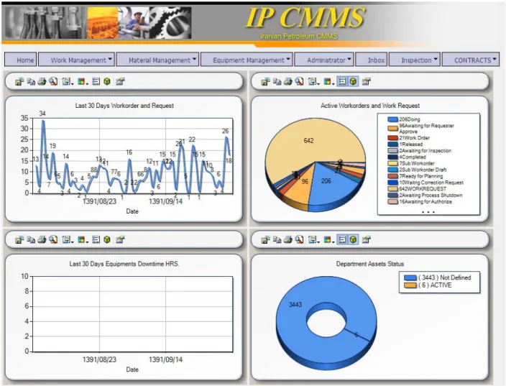
Task: Open properties for Last 30 Days Workorder chart
Action: tap(120, 82)
